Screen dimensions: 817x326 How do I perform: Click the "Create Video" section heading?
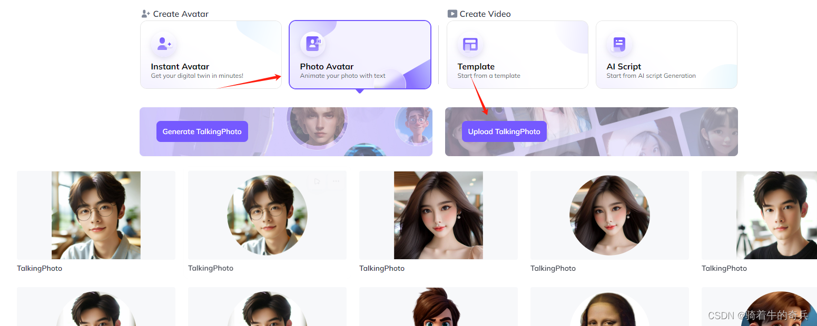pyautogui.click(x=485, y=14)
